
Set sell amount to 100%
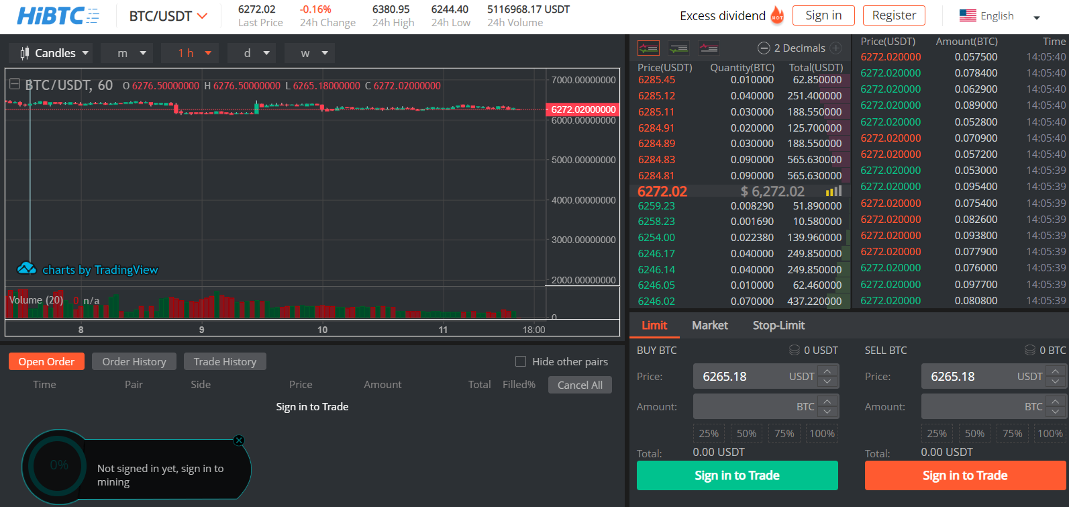(x=1050, y=433)
